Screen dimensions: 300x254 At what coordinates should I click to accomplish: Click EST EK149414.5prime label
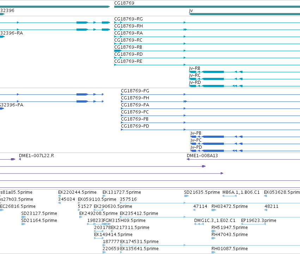(x=113, y=235)
